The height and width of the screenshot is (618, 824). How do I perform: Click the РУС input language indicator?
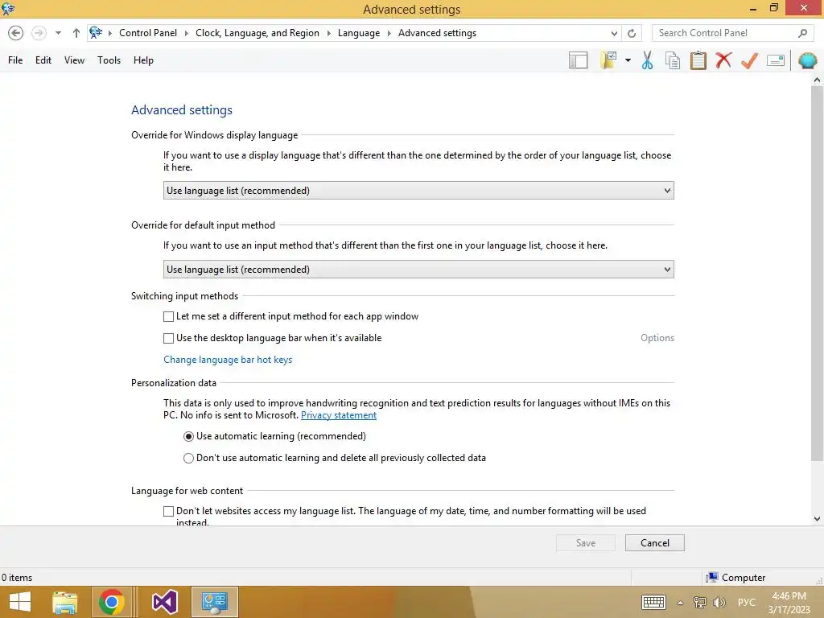(747, 603)
